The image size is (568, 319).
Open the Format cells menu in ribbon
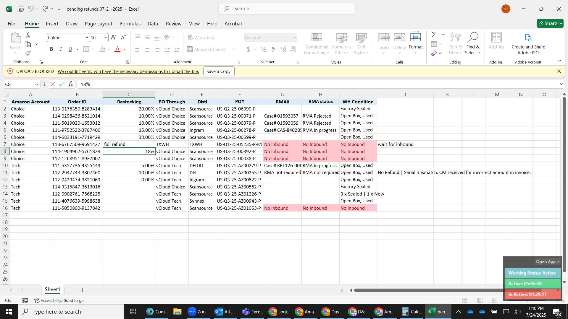click(x=416, y=44)
